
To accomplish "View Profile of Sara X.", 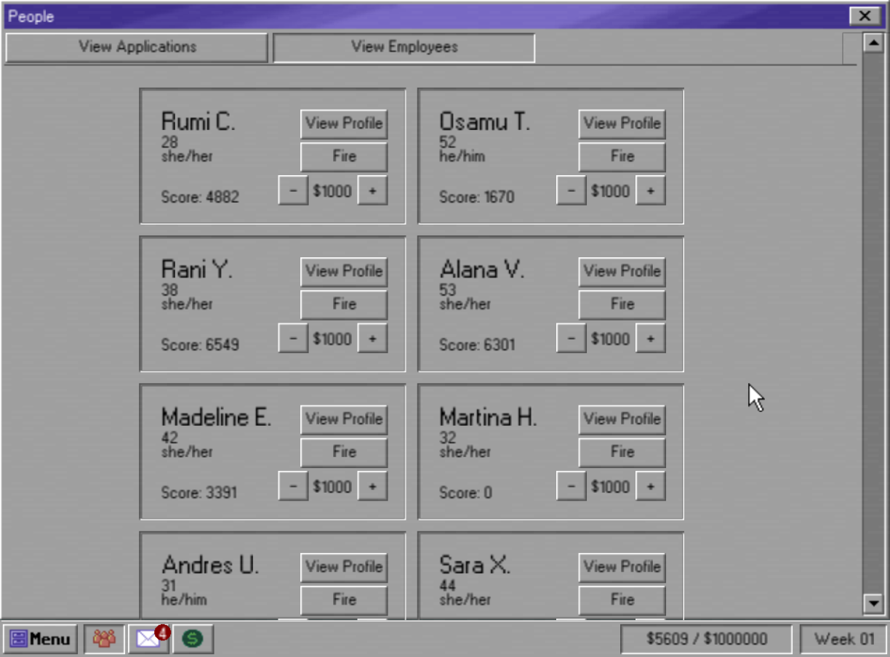I will (622, 567).
